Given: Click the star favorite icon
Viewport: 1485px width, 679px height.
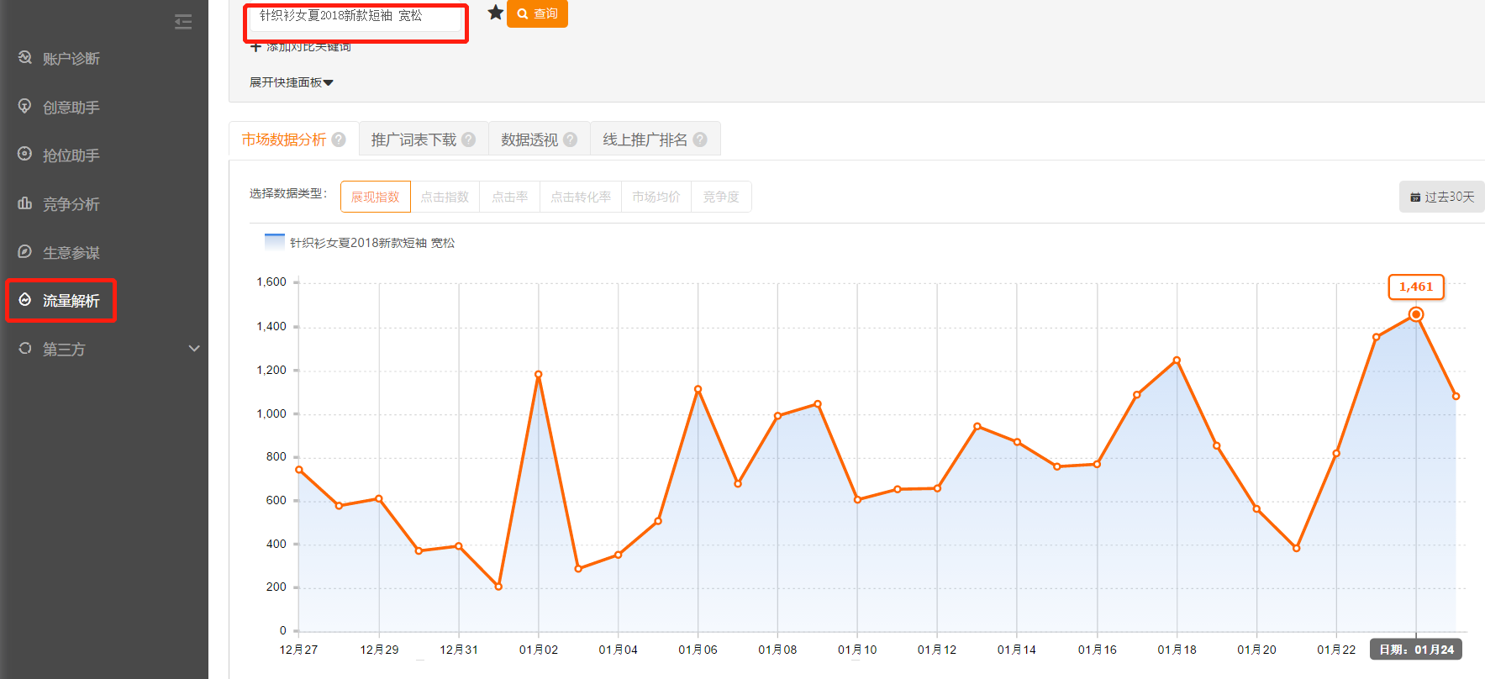Looking at the screenshot, I should pyautogui.click(x=496, y=13).
